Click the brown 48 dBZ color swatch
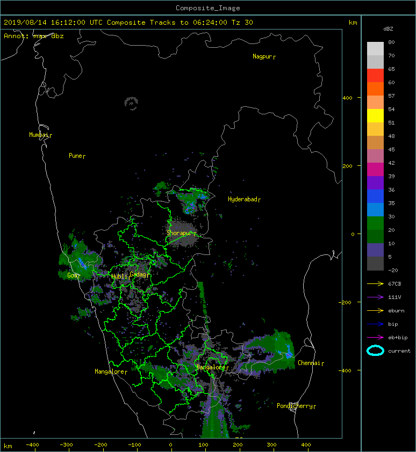The width and height of the screenshot is (416, 452). point(375,142)
